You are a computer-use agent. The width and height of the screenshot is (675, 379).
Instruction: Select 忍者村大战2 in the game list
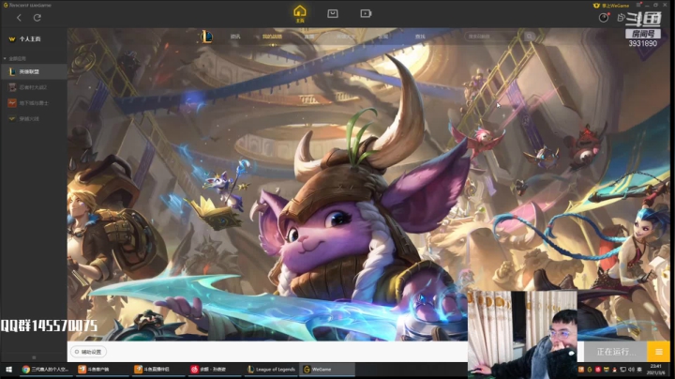[34, 87]
